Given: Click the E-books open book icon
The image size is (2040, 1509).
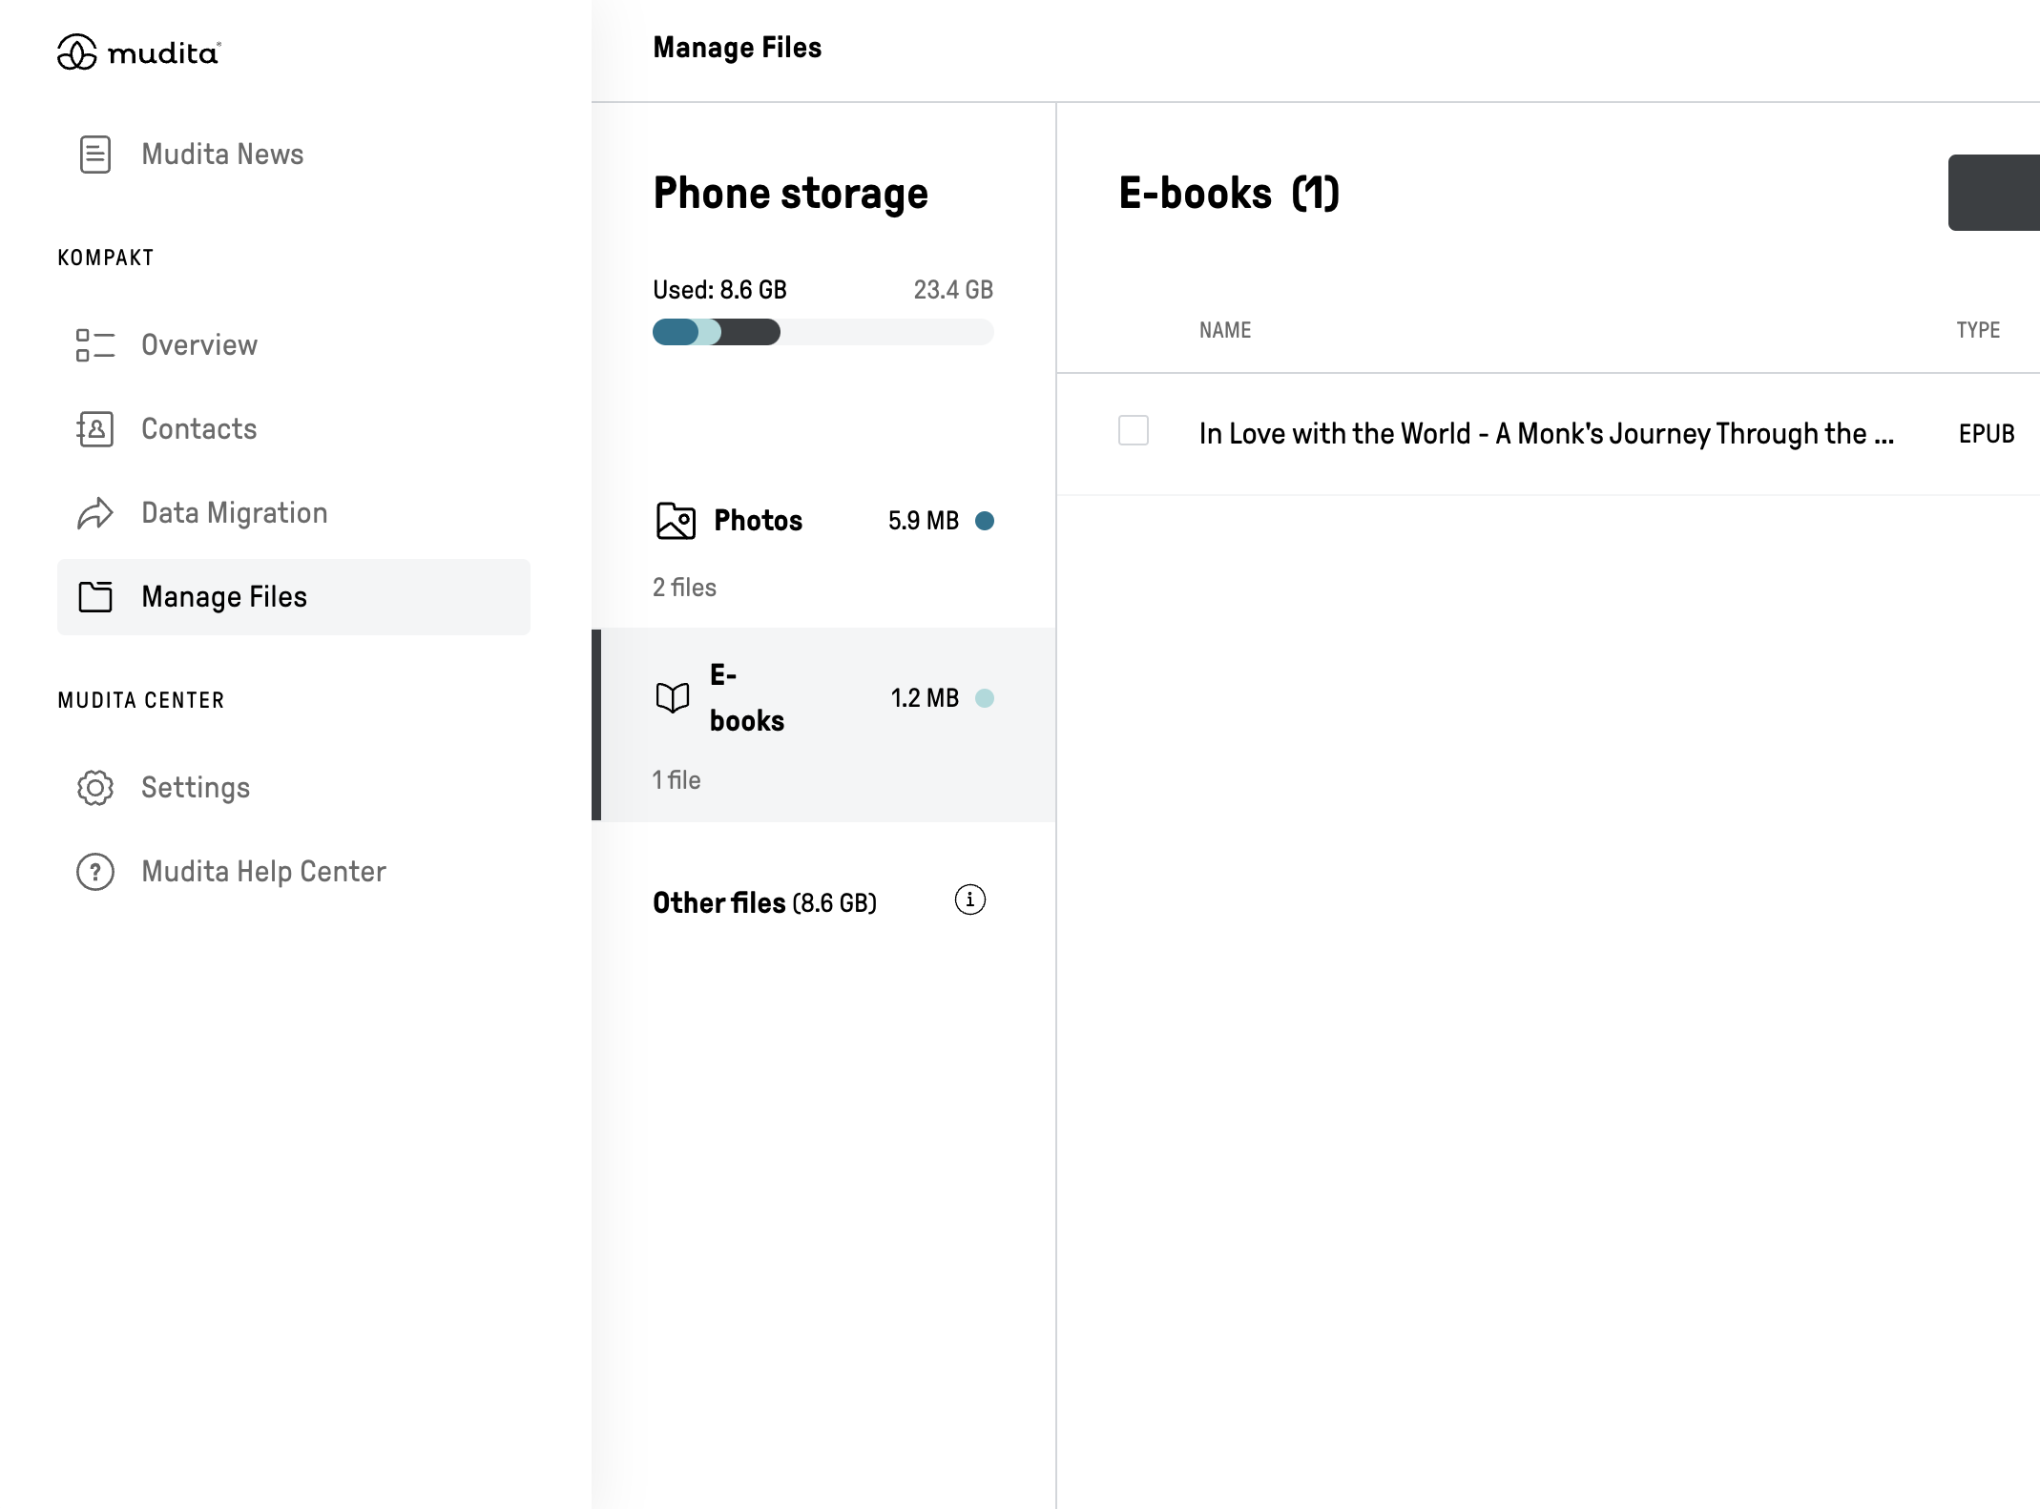Looking at the screenshot, I should click(673, 698).
